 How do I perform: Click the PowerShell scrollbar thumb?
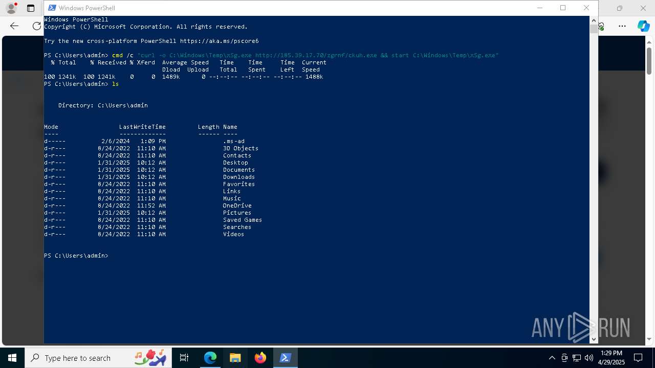594,29
